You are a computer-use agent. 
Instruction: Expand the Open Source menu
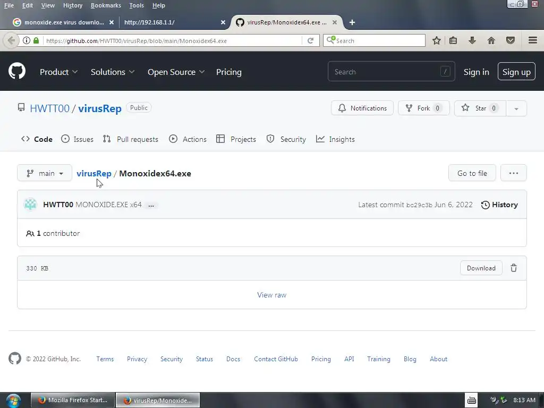[x=176, y=72]
